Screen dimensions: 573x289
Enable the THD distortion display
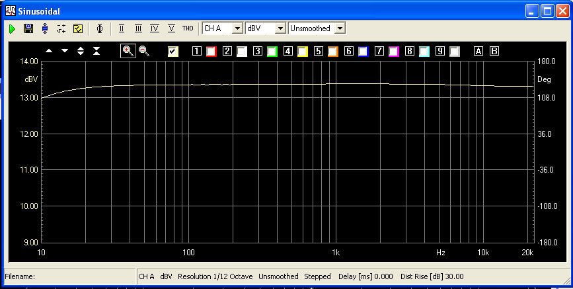[188, 28]
